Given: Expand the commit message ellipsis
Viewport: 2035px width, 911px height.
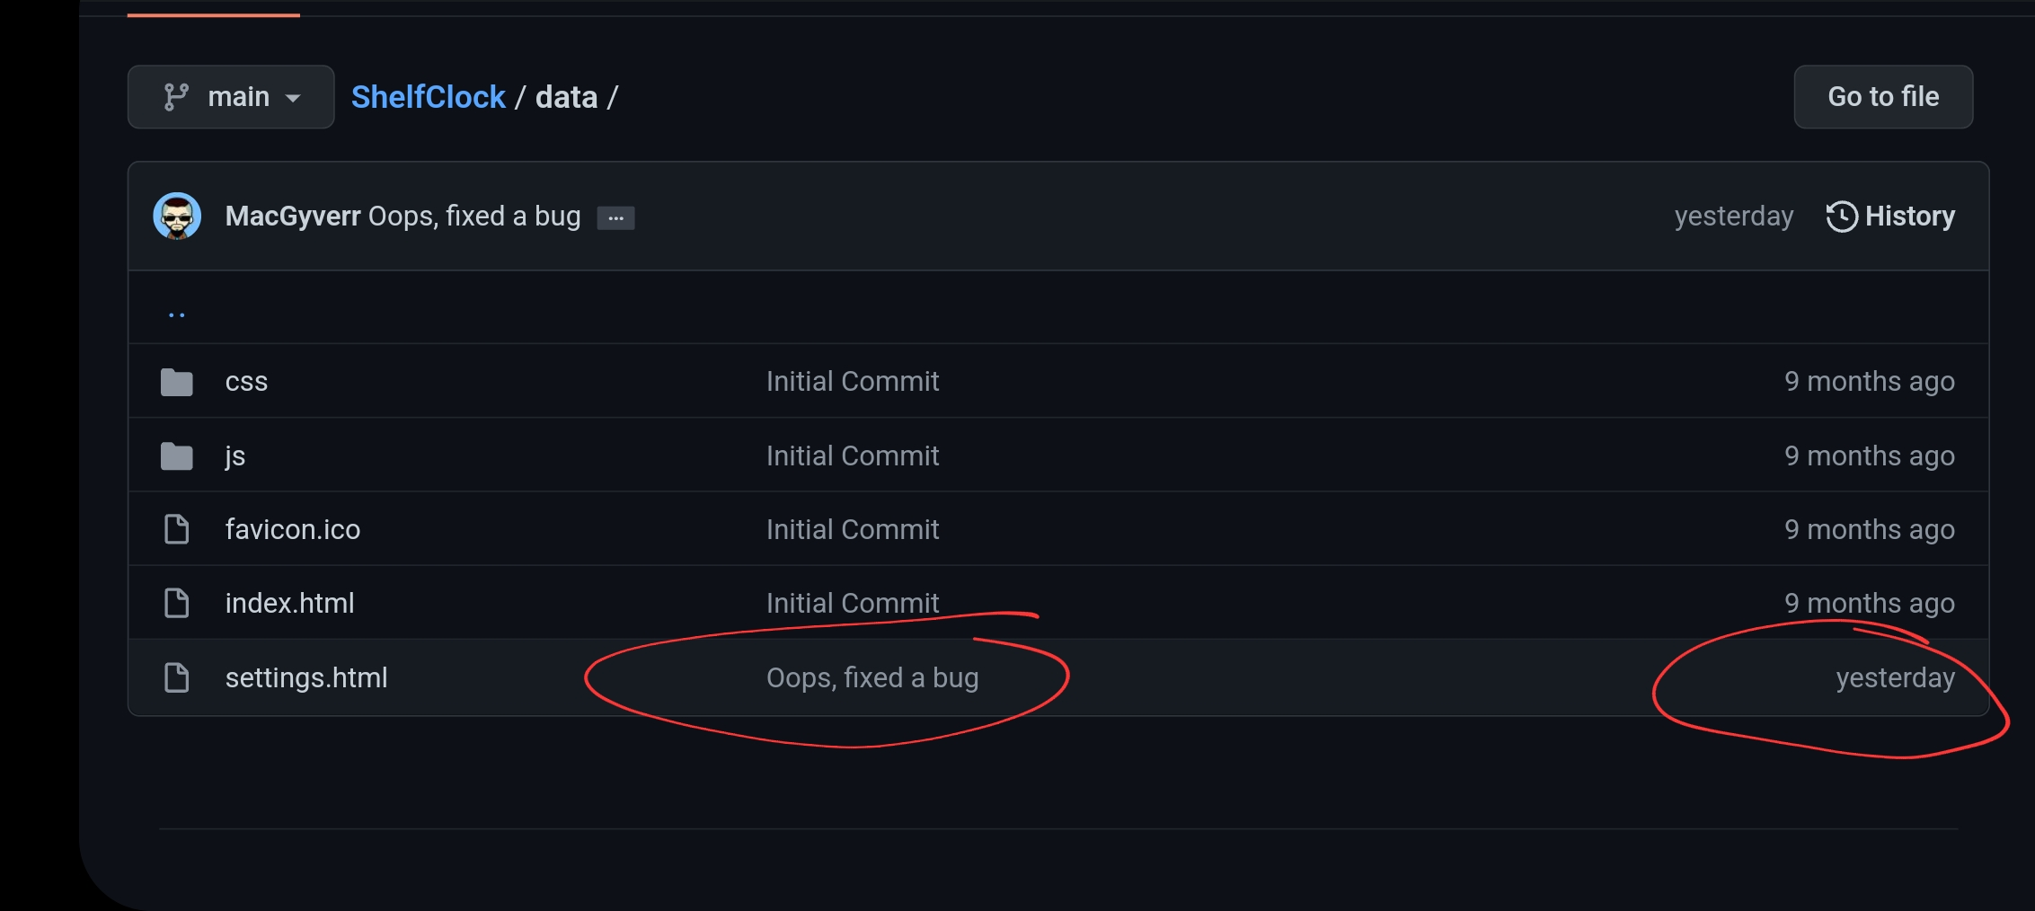Looking at the screenshot, I should [x=615, y=218].
